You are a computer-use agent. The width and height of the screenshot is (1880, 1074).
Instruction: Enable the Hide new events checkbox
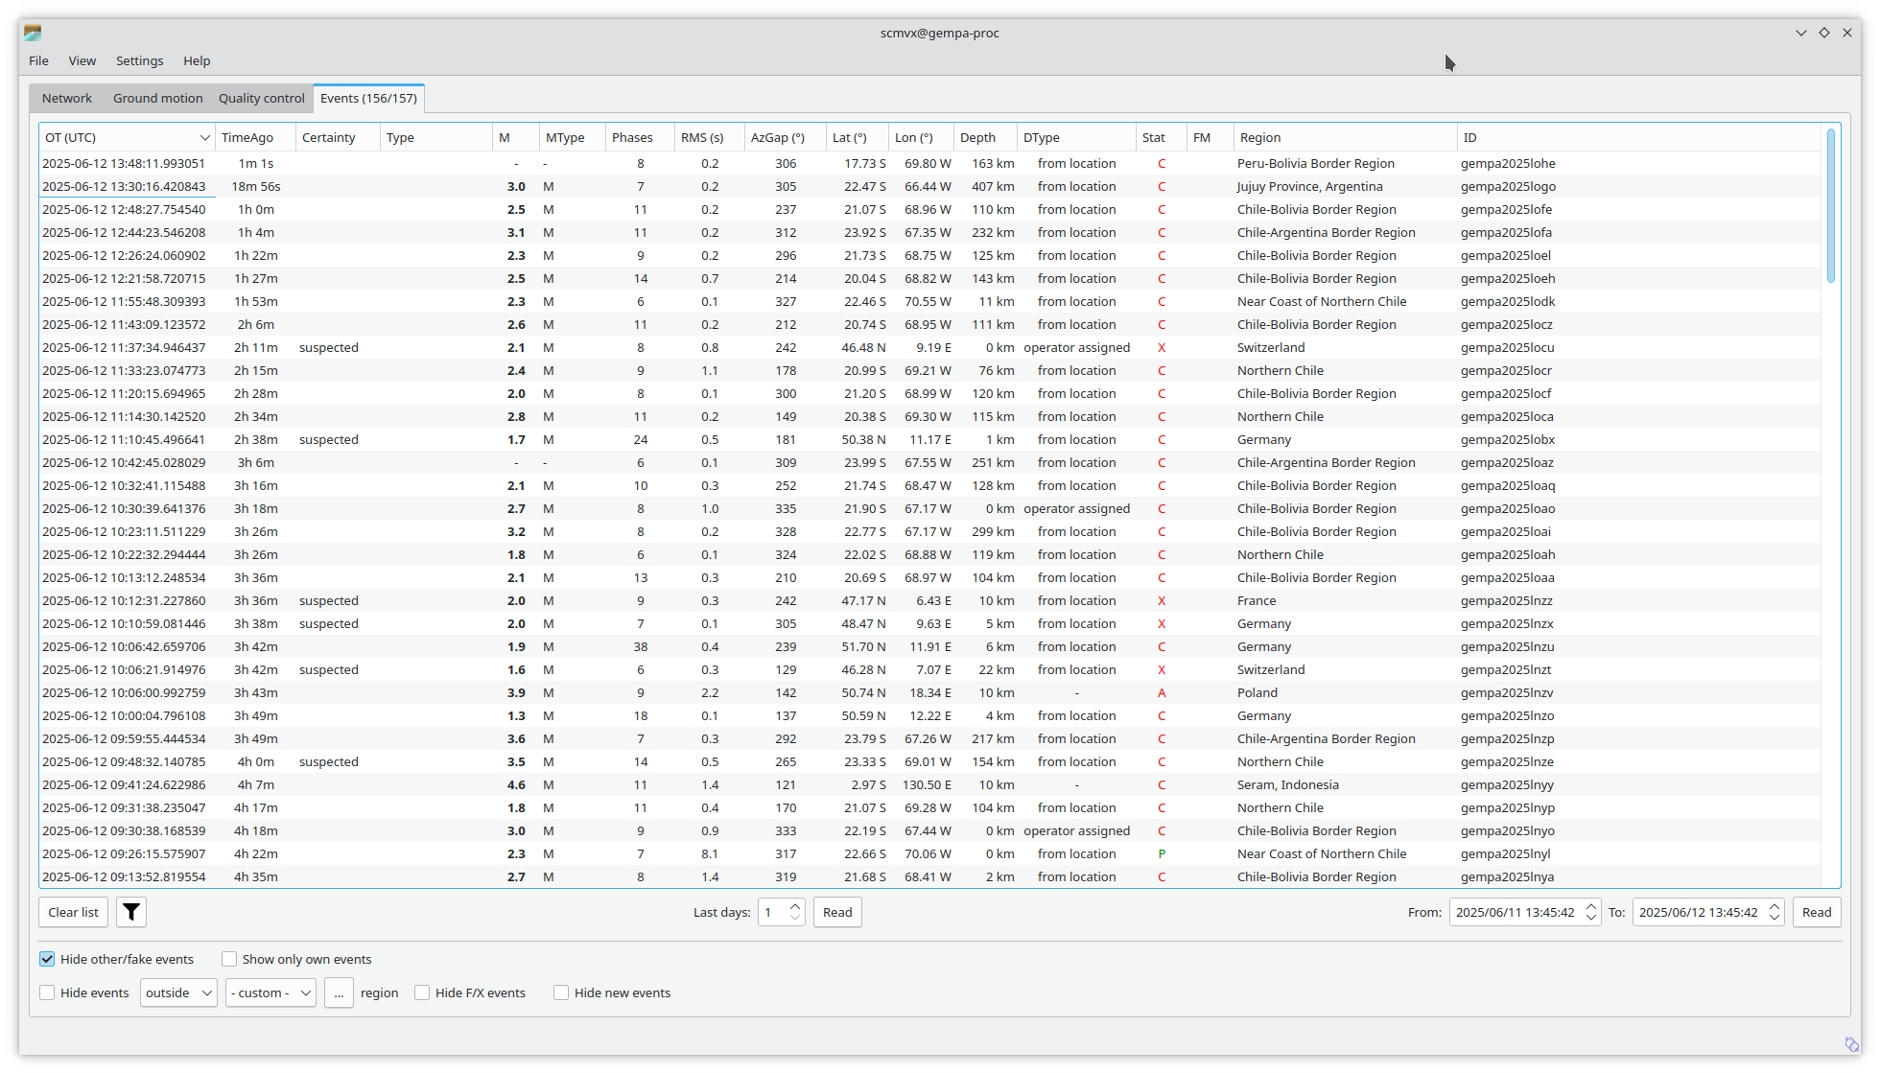coord(561,992)
